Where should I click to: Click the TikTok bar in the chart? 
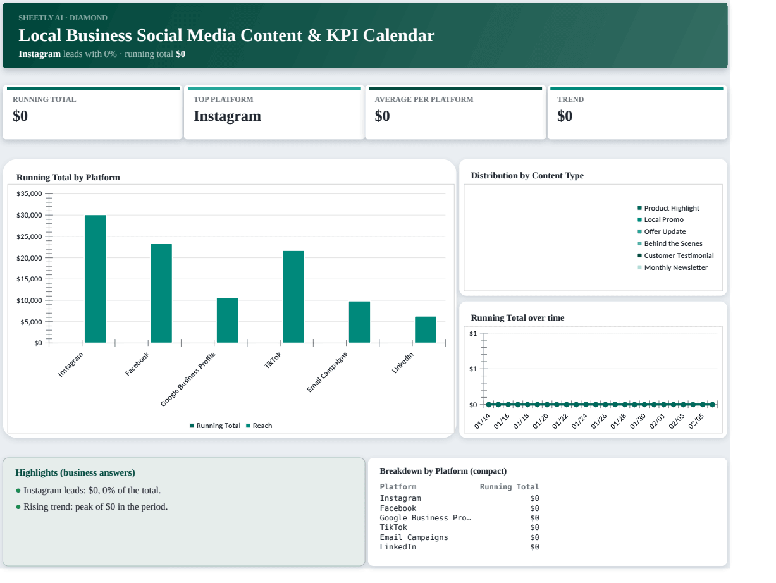point(293,297)
